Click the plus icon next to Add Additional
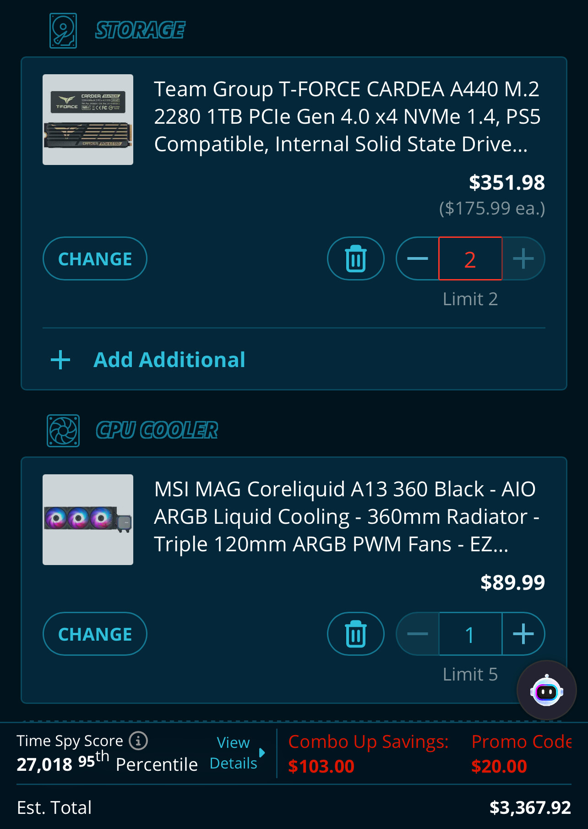The image size is (588, 829). [60, 360]
